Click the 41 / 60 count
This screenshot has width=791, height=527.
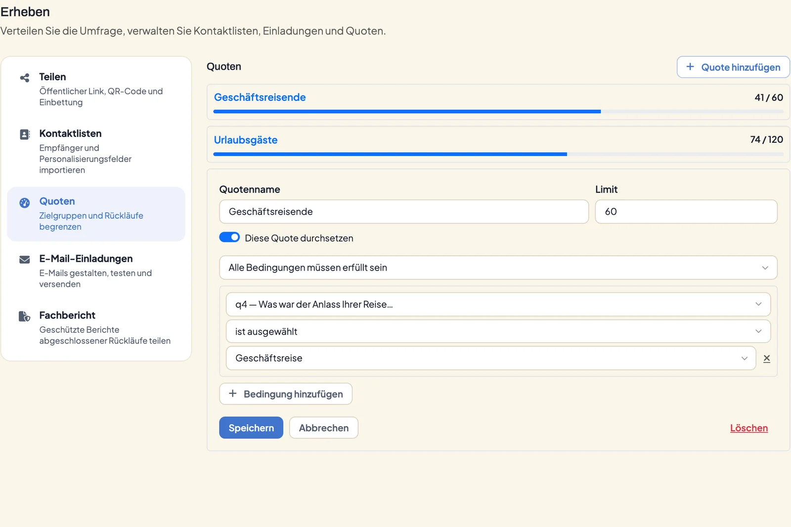pos(769,97)
